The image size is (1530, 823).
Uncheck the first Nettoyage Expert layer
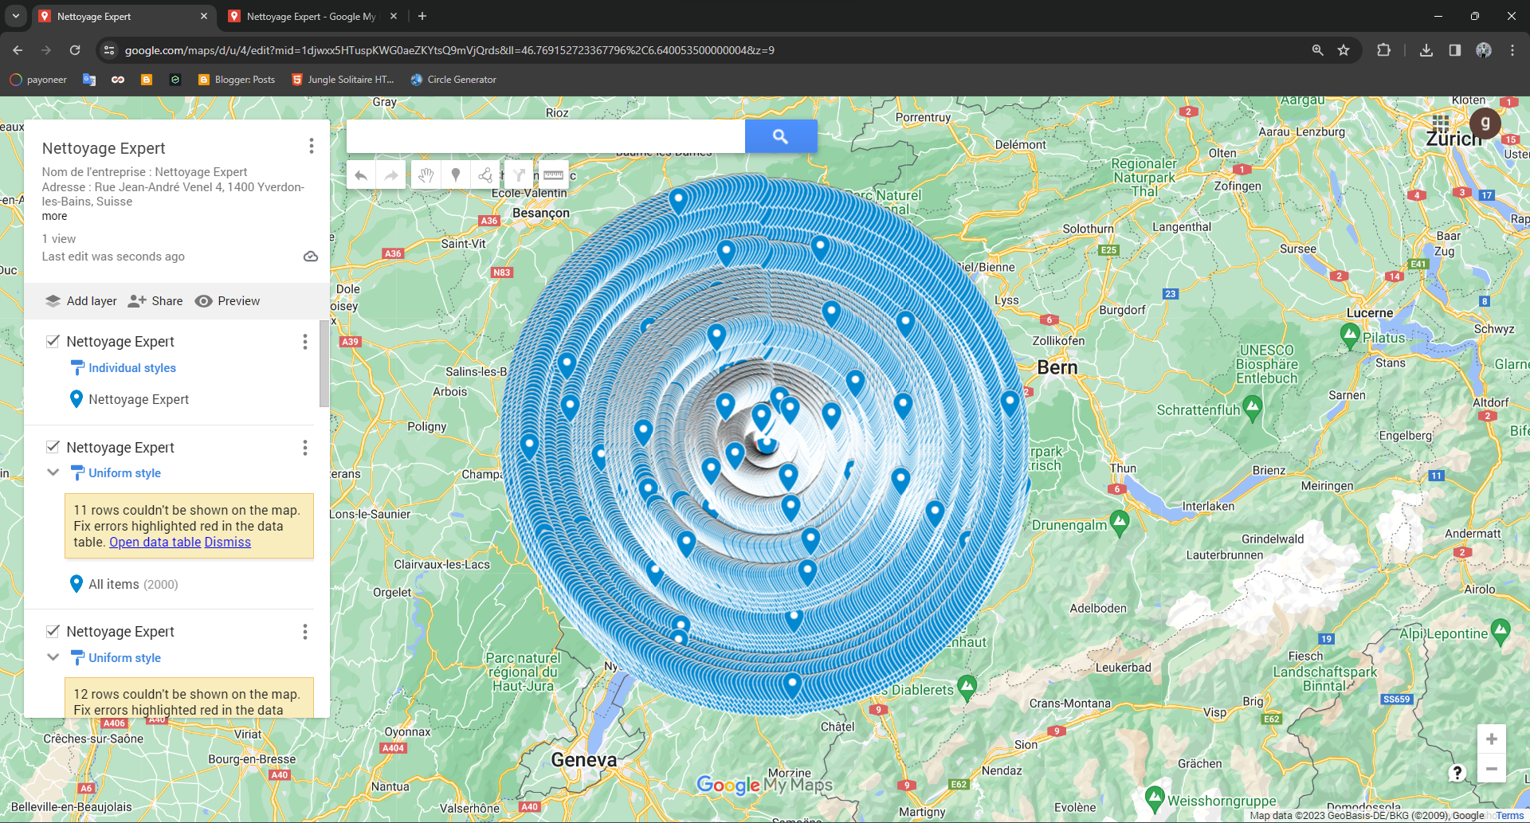click(x=53, y=341)
